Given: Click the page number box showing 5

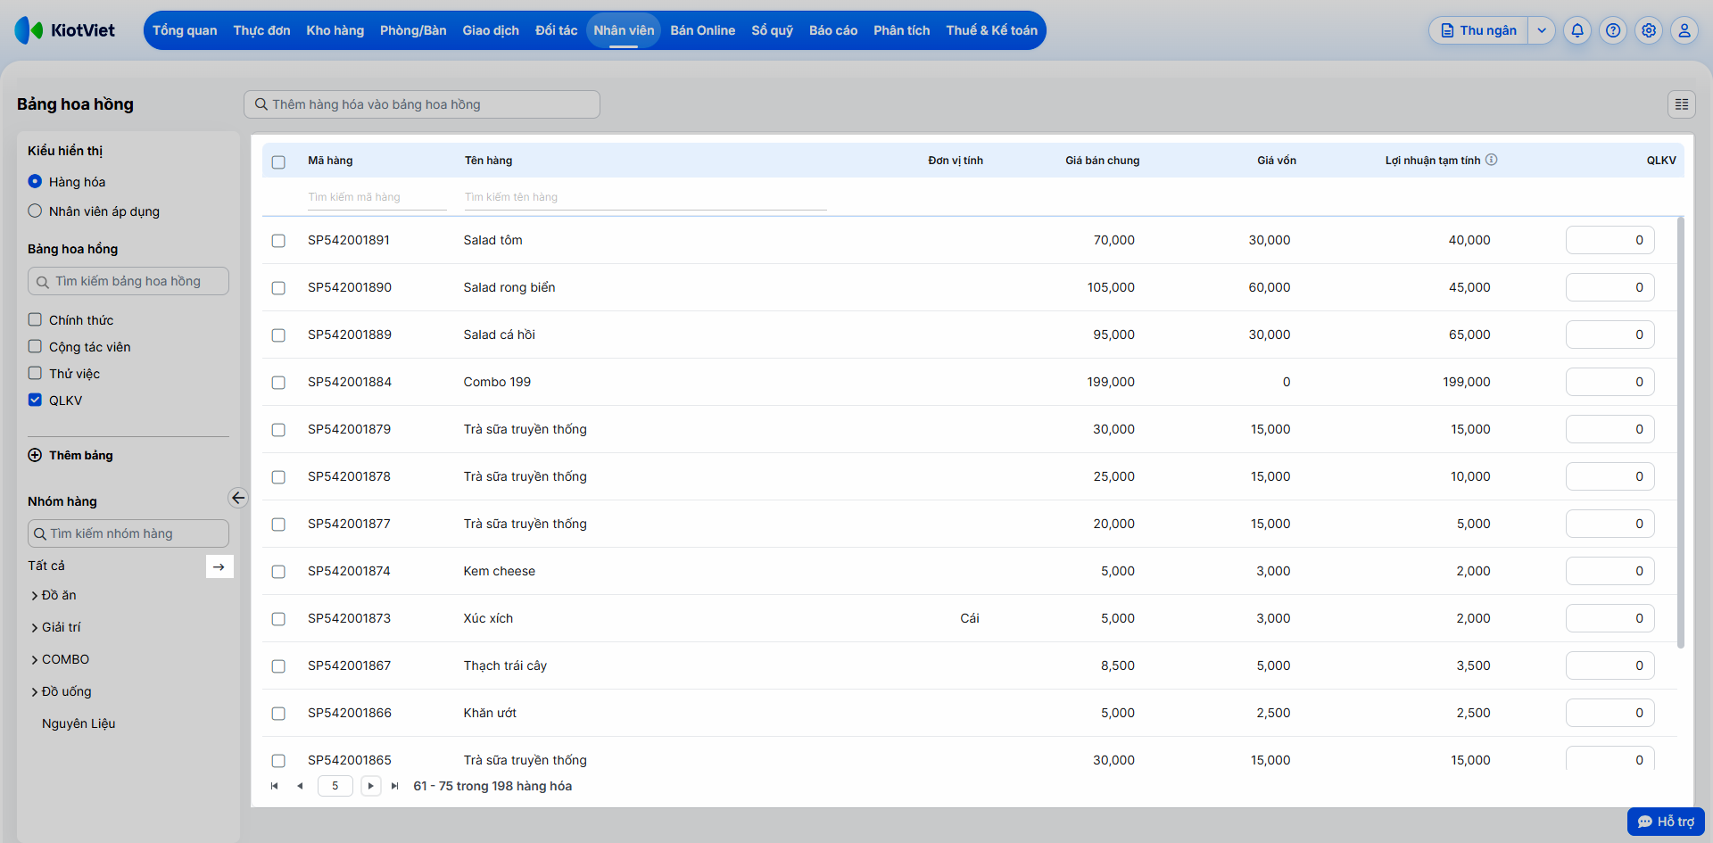Looking at the screenshot, I should (x=335, y=786).
